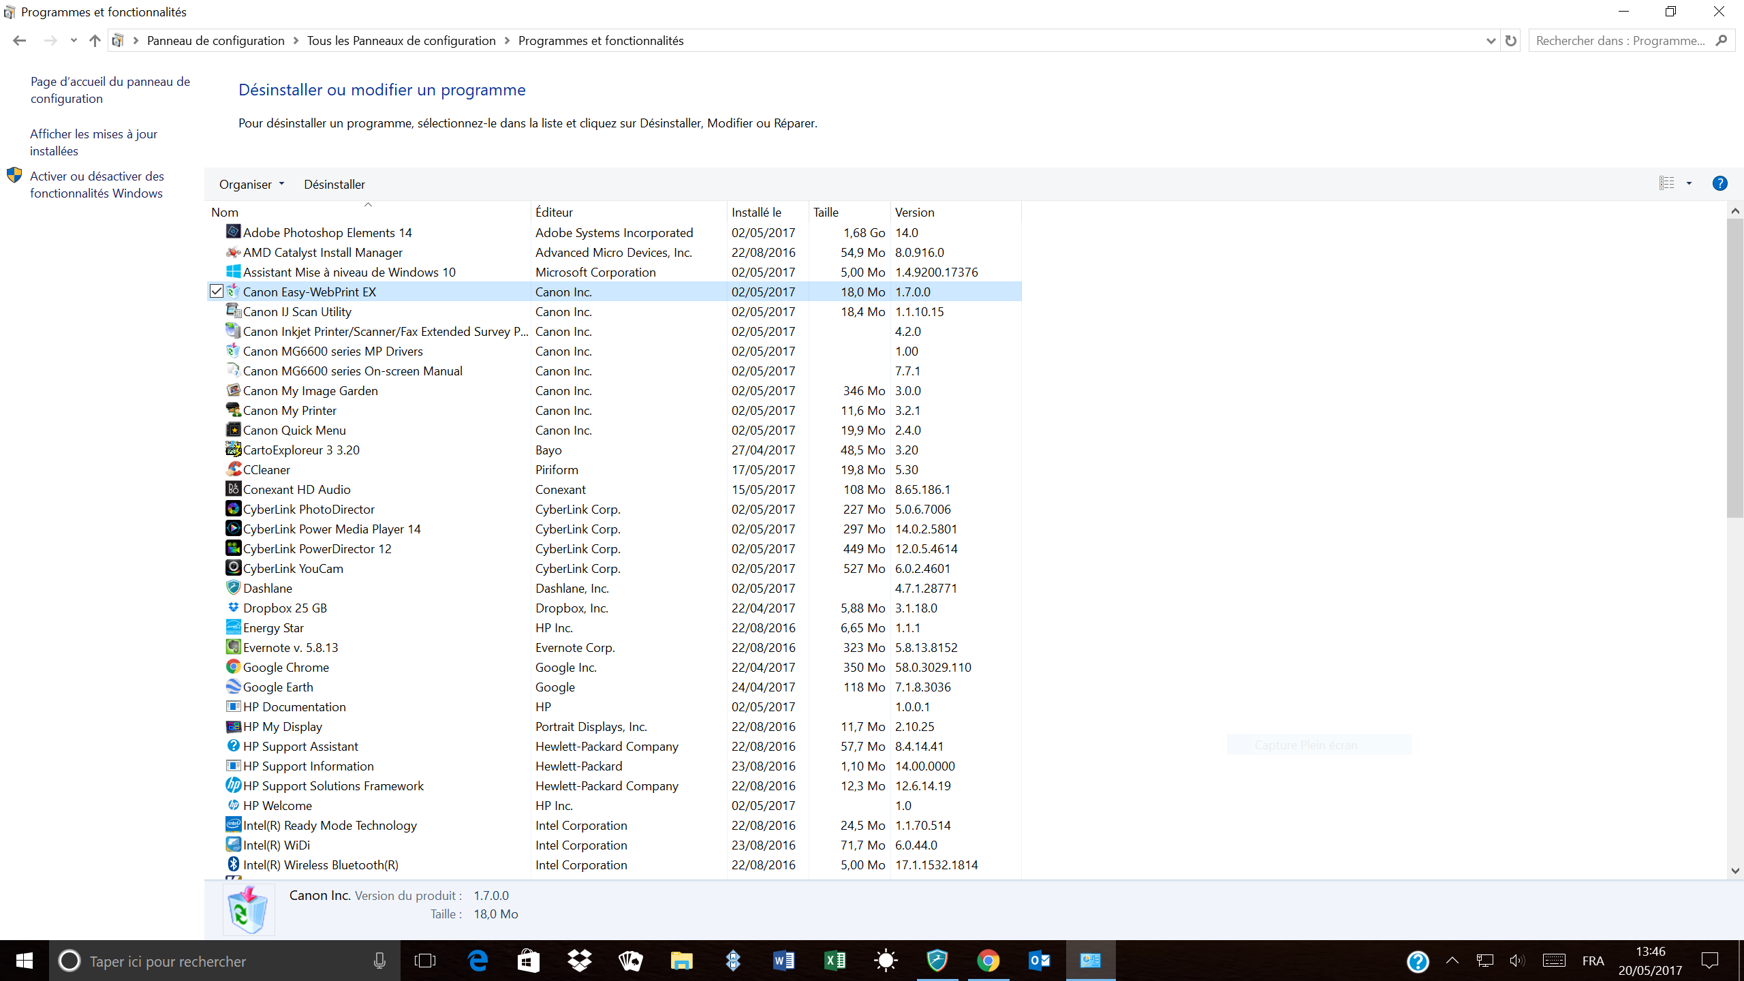Click the Google Earth icon
This screenshot has width=1744, height=981.
(x=233, y=687)
